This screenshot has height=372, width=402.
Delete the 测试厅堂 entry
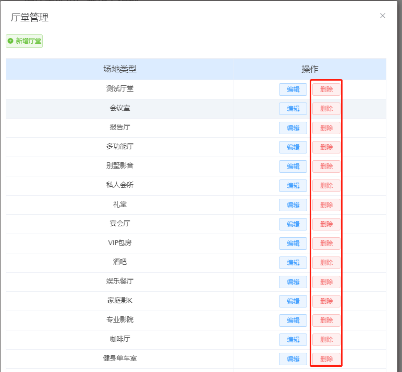[x=326, y=89]
